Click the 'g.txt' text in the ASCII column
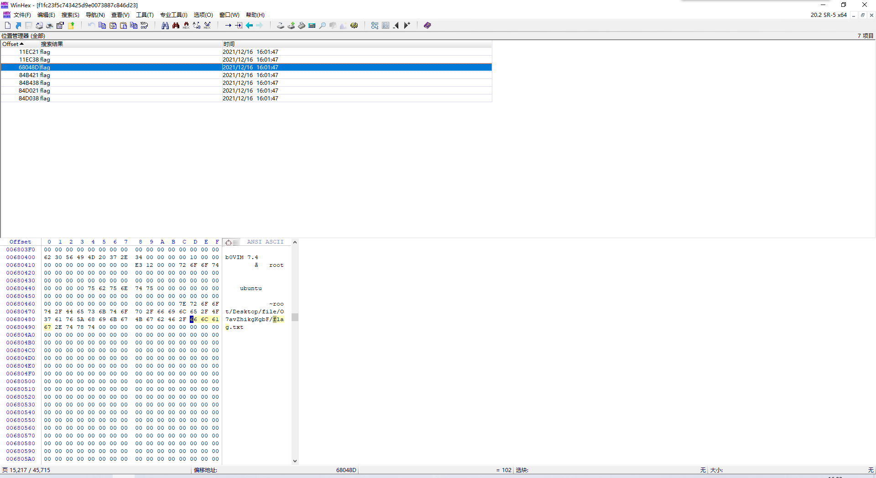 coord(235,327)
